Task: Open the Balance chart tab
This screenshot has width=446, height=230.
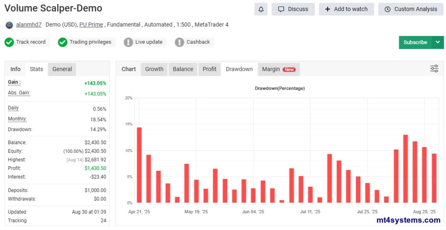Action: [x=183, y=69]
